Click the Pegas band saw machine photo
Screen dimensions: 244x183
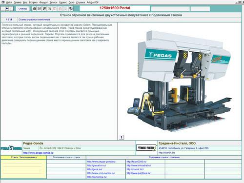[179, 81]
